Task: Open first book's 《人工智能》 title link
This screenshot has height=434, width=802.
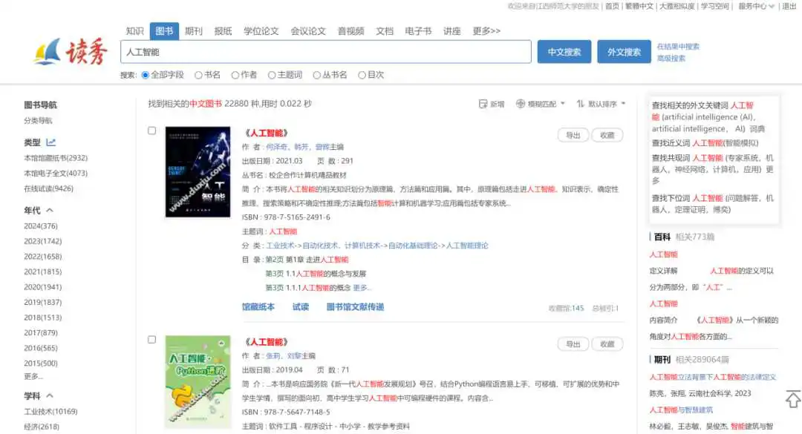Action: [x=267, y=133]
